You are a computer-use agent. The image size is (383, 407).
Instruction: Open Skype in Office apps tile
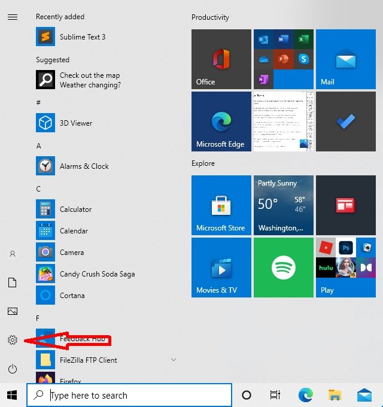pos(303,59)
